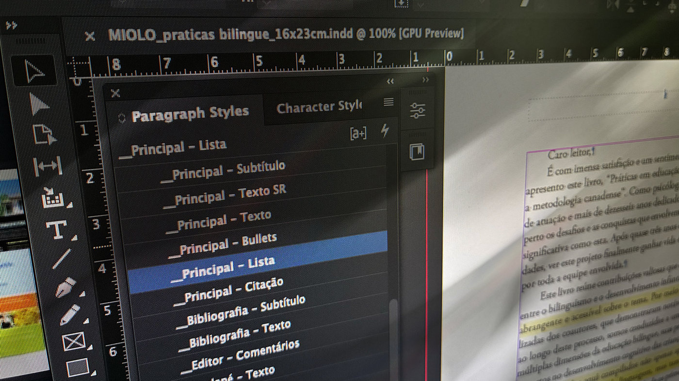This screenshot has width=679, height=381.
Task: Open the Properties sliders panel icon
Action: [x=417, y=111]
